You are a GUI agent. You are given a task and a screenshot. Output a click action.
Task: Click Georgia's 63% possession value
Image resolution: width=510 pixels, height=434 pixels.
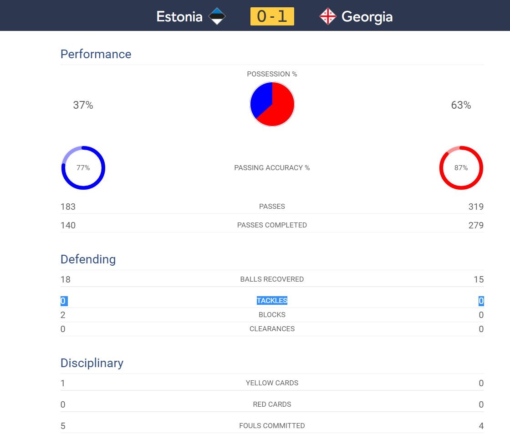pyautogui.click(x=461, y=106)
